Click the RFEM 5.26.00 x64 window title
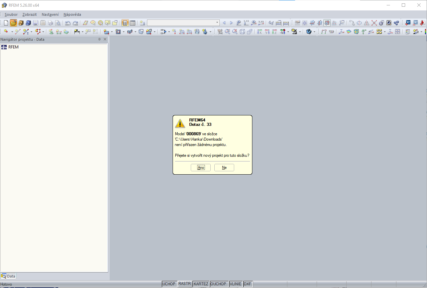The height and width of the screenshot is (288, 427). 24,5
